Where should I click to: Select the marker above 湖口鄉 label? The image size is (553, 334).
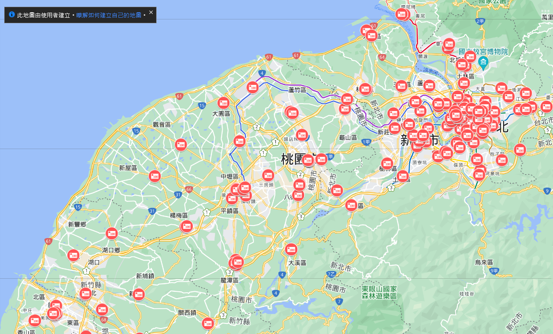pos(112,233)
